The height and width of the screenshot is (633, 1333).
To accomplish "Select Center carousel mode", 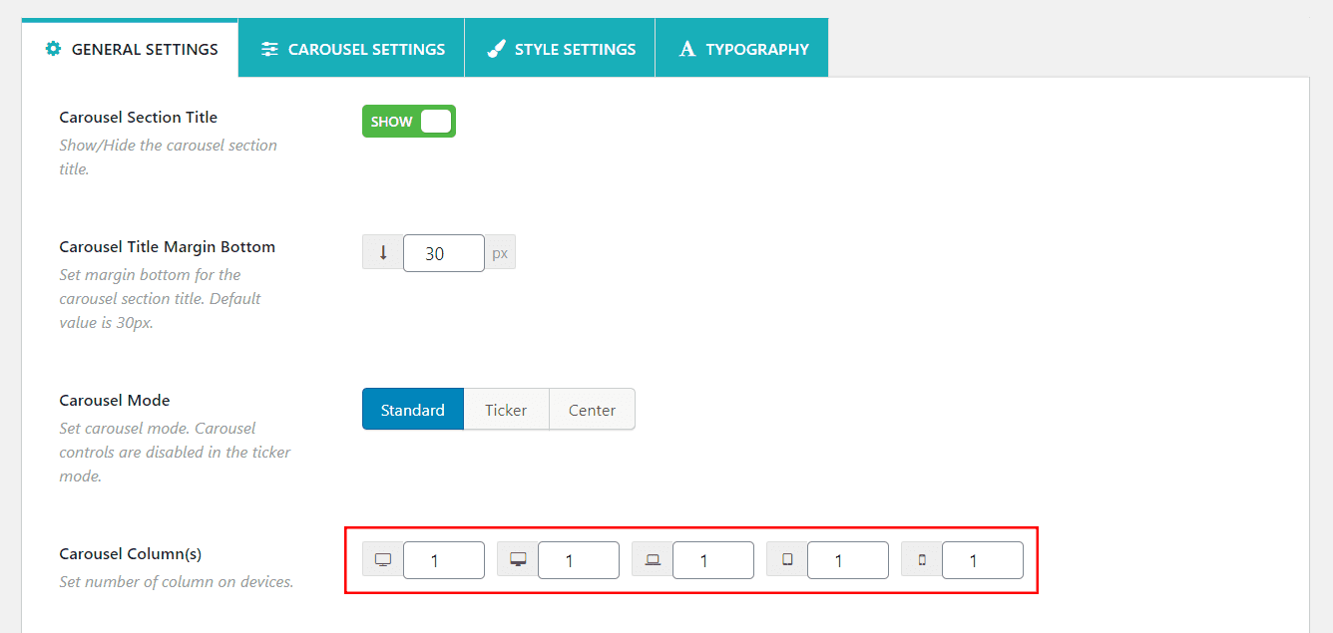I will point(592,410).
